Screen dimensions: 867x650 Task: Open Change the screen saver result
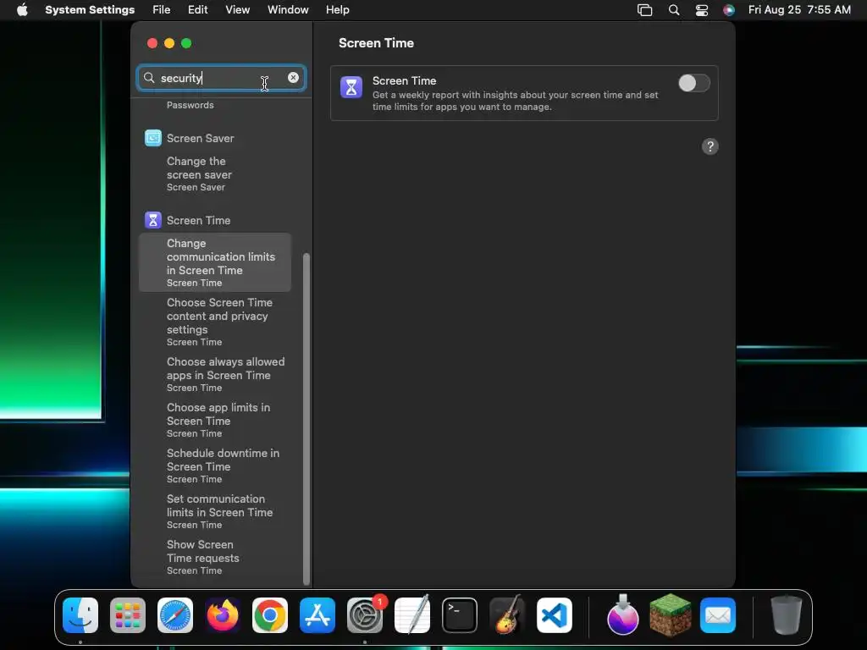tap(214, 174)
